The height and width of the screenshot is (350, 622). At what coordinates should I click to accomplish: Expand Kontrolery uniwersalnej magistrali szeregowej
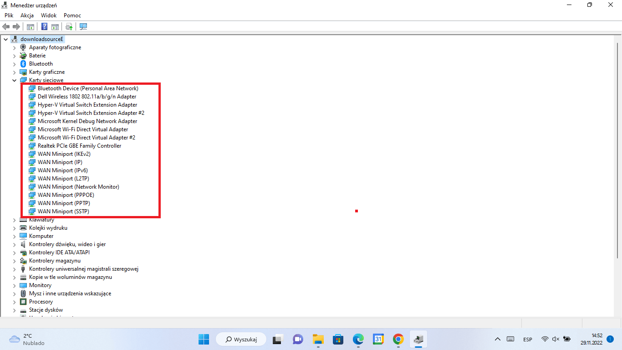[x=14, y=269]
